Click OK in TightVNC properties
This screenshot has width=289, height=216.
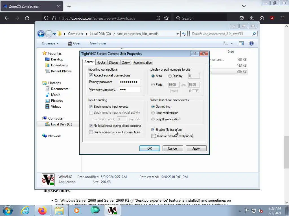(x=150, y=148)
